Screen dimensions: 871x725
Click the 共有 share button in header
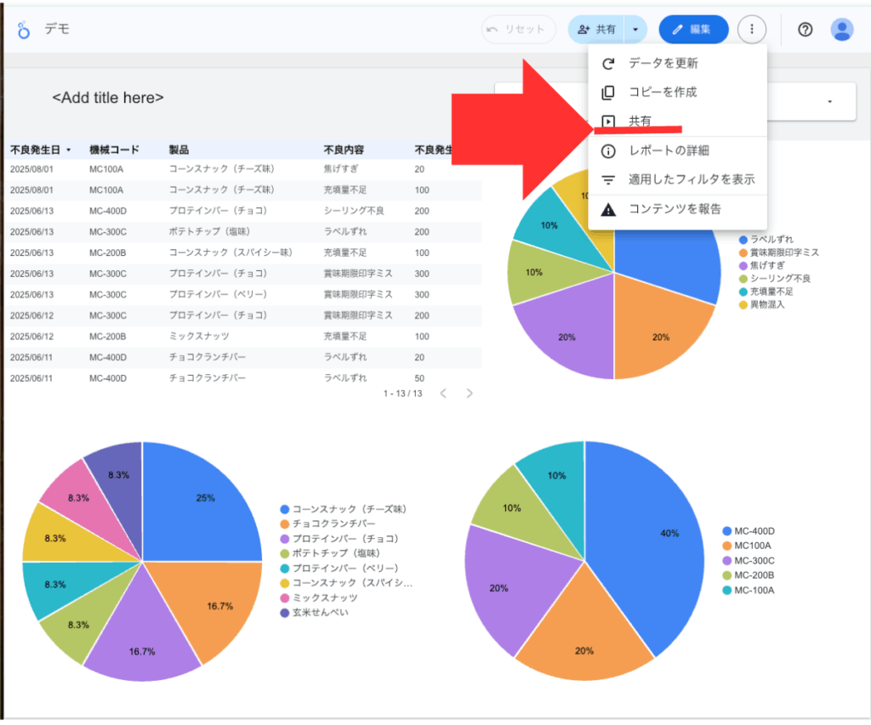click(x=598, y=30)
